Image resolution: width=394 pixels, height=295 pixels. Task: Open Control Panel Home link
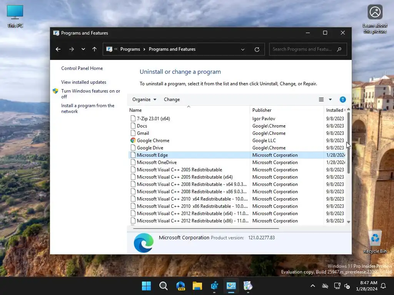click(82, 68)
